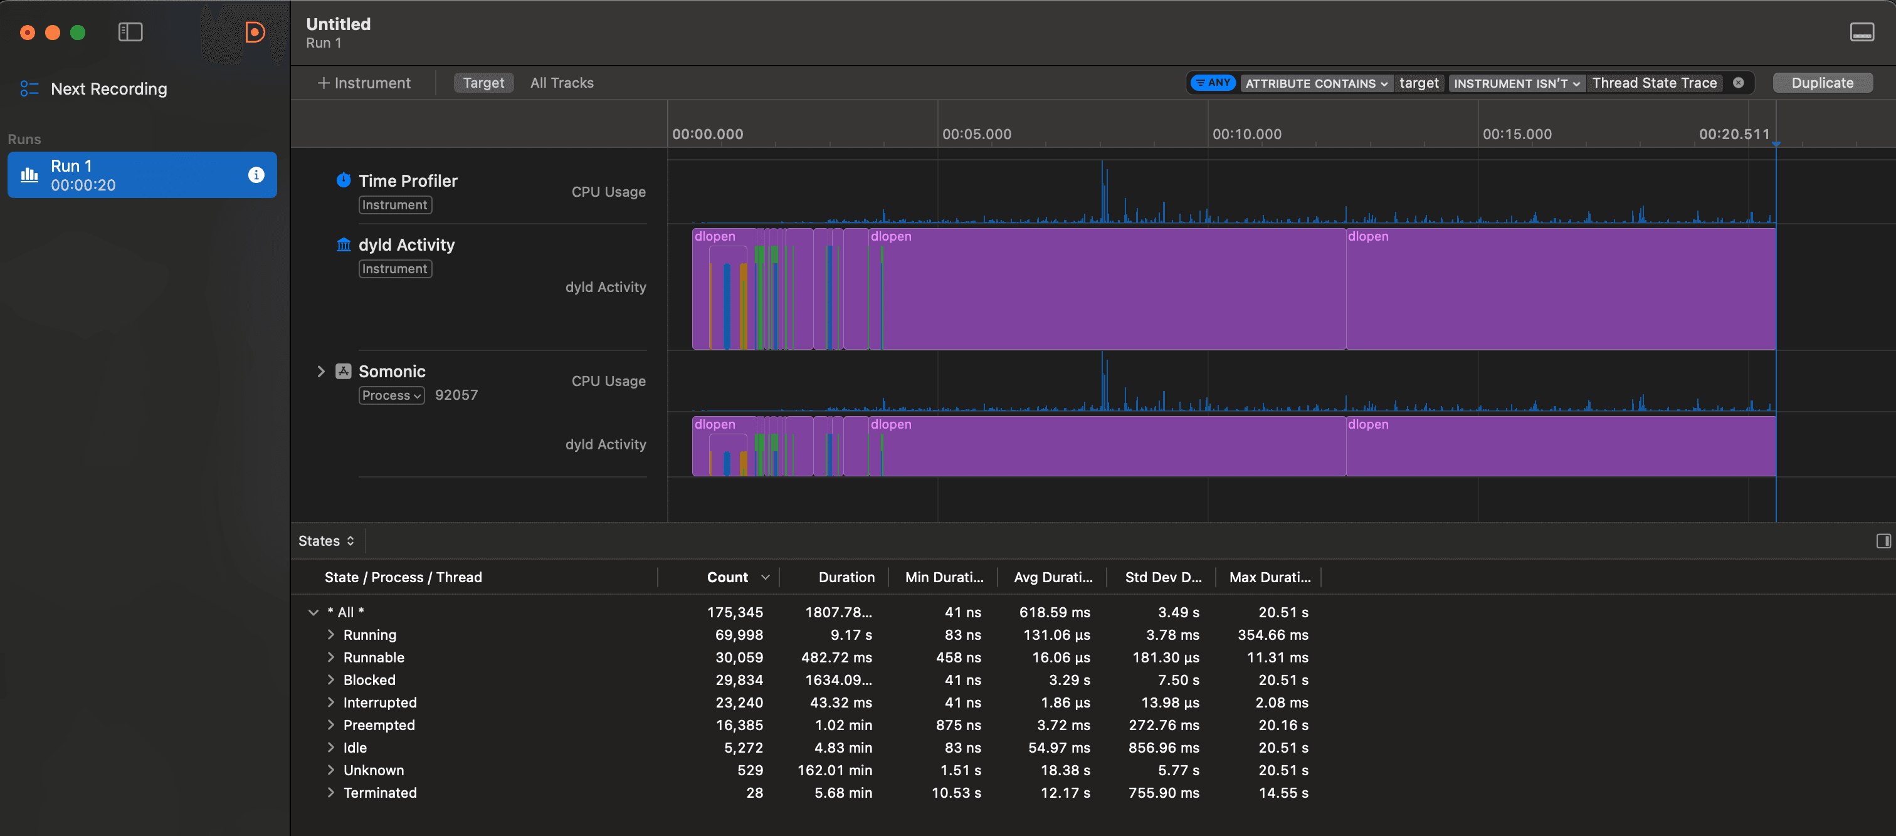Expand the Interrupted state row
The width and height of the screenshot is (1896, 836).
pos(330,702)
